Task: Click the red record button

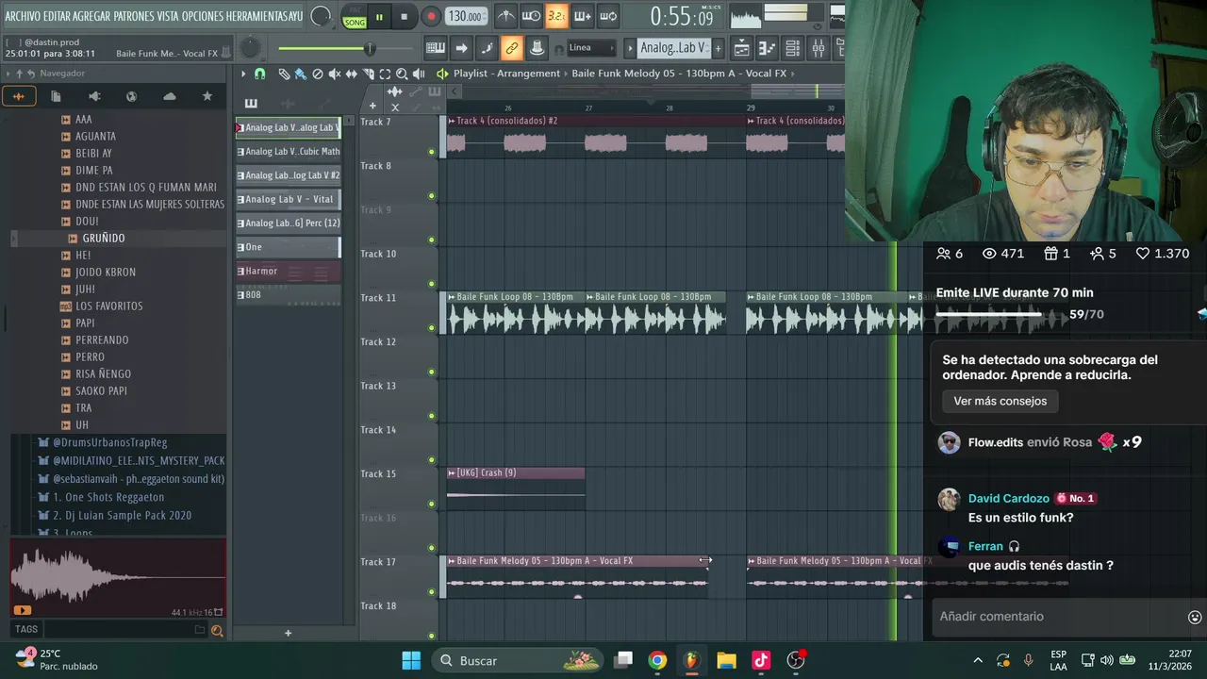Action: (431, 16)
